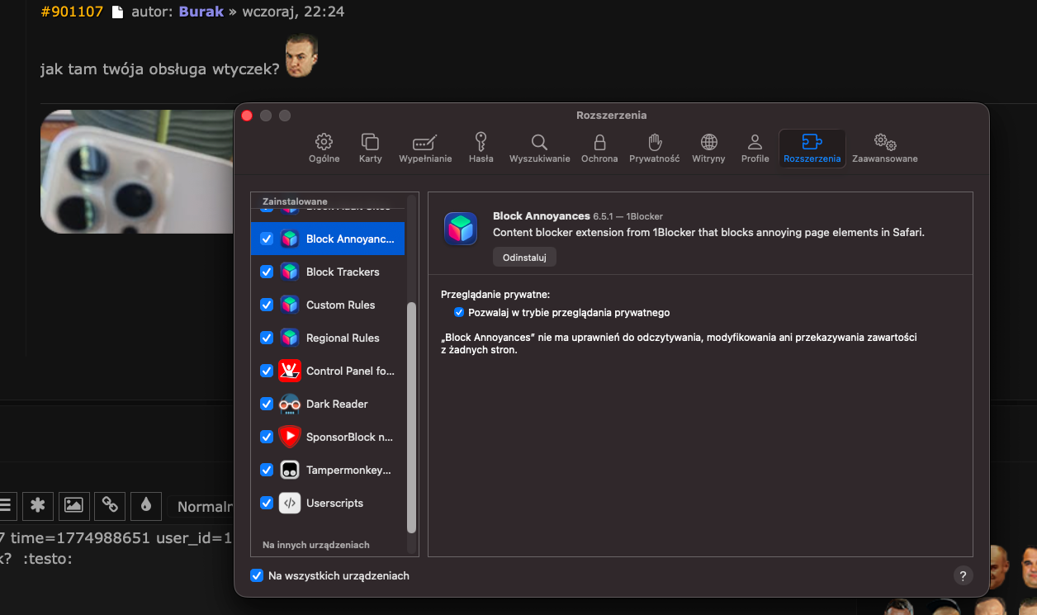The height and width of the screenshot is (615, 1037).
Task: Click the Block Annoyances icon in list
Action: pyautogui.click(x=289, y=239)
